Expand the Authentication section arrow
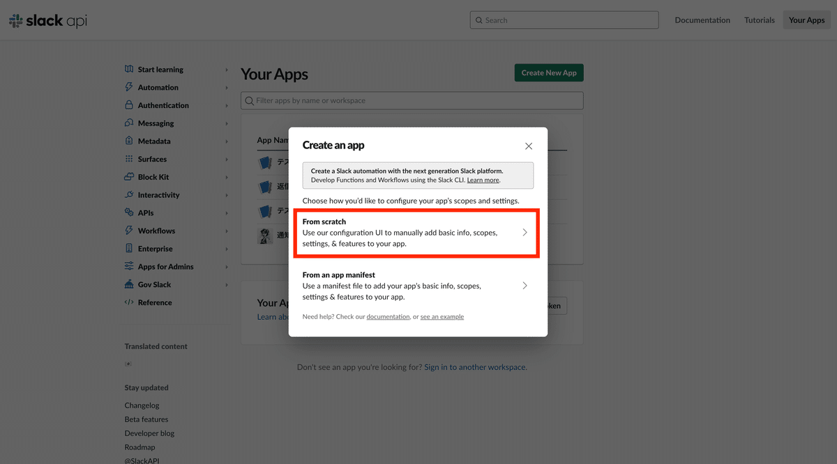Viewport: 837px width, 464px height. (227, 106)
